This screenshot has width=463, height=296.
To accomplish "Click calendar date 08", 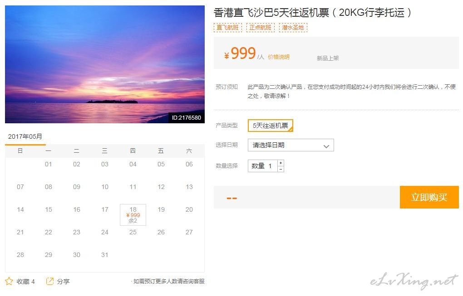I will (x=49, y=187).
